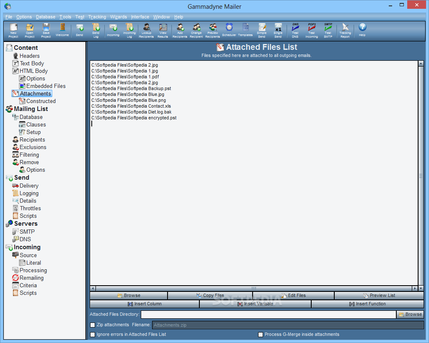Open the Tools menu
The height and width of the screenshot is (343, 429).
(65, 17)
